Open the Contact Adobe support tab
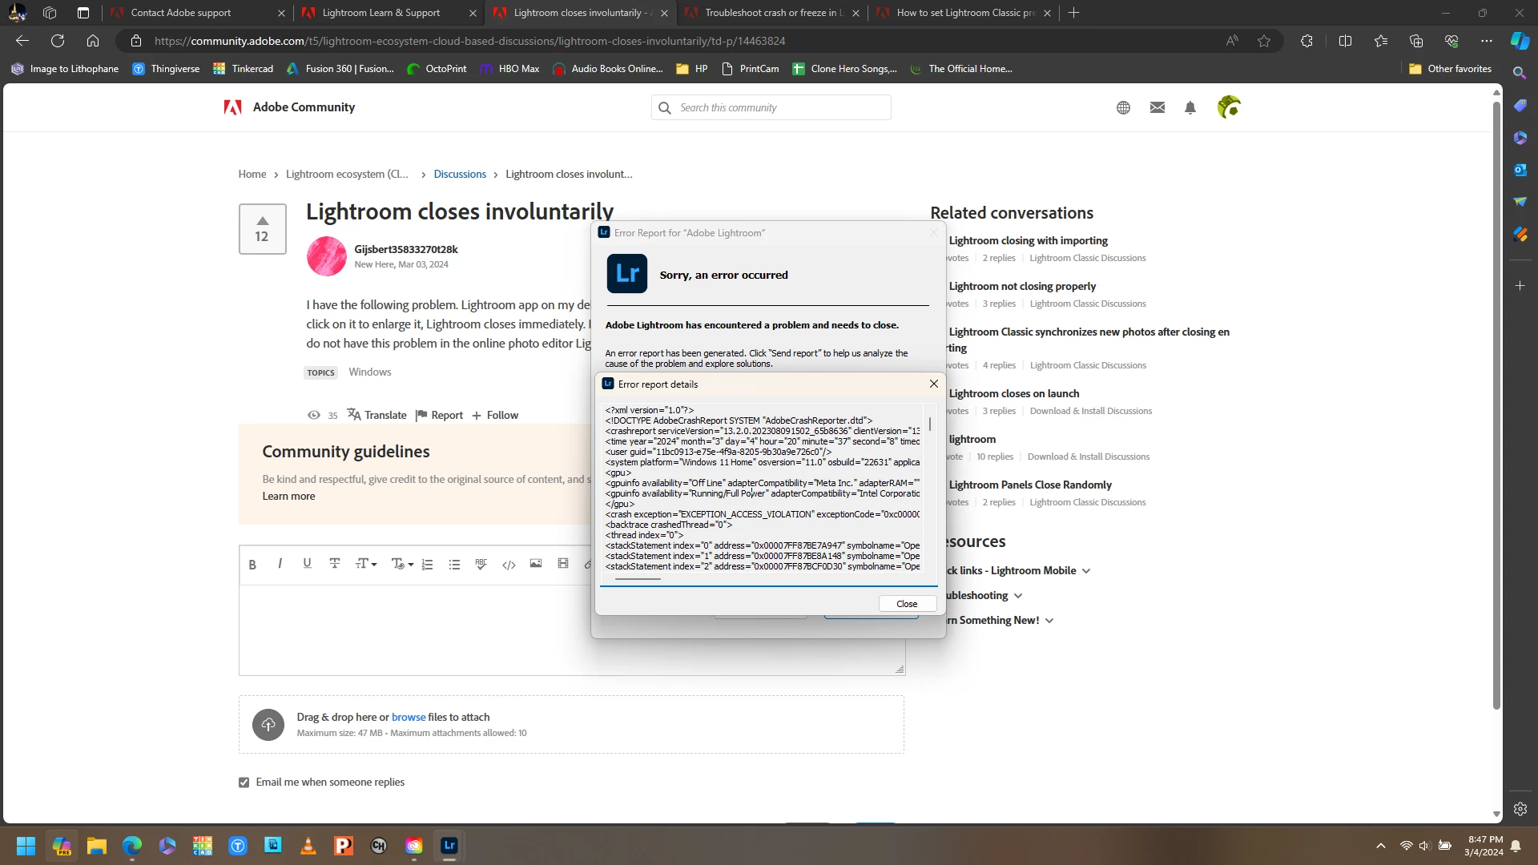 pos(181,13)
